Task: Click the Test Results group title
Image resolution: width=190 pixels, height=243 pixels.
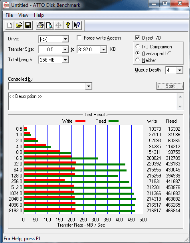Action: (x=96, y=115)
